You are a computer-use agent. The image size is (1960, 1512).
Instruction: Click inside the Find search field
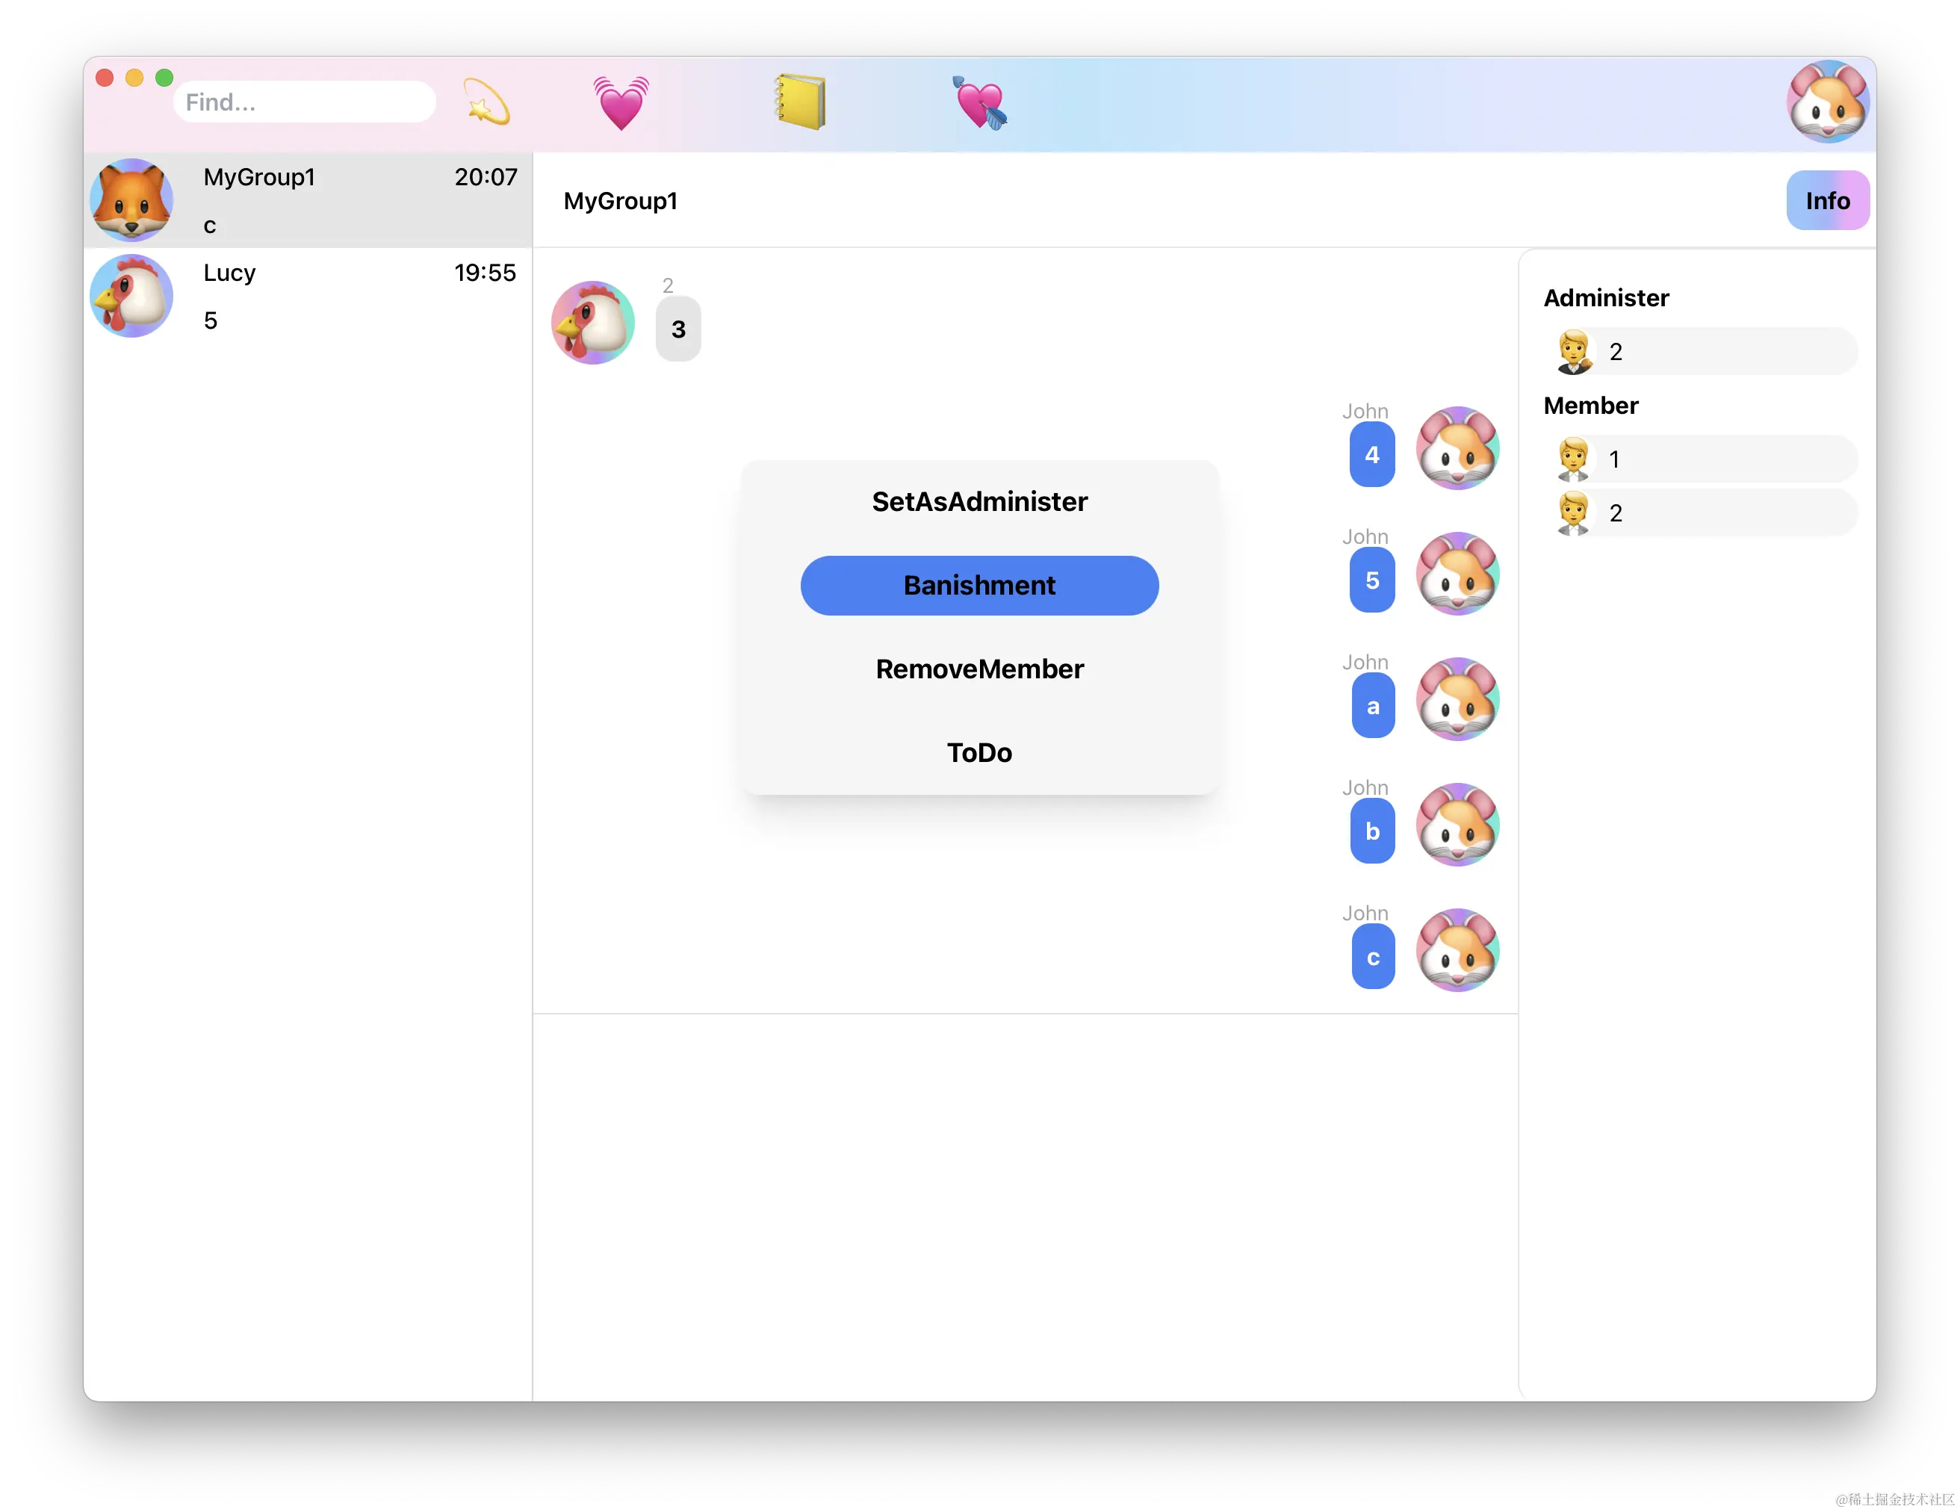tap(304, 102)
